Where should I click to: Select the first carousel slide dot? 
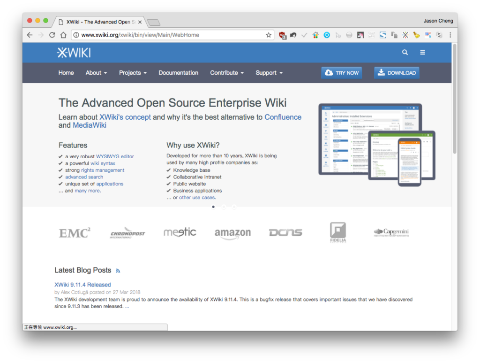pos(213,207)
